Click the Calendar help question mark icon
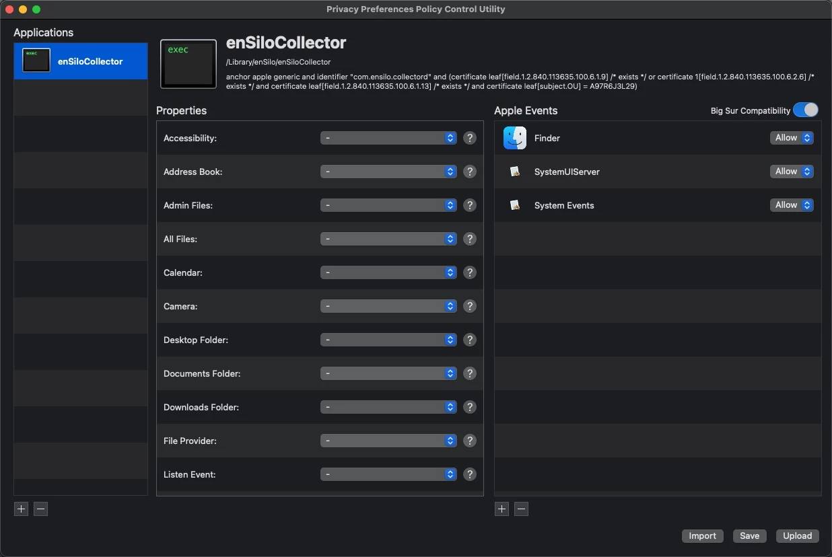832x557 pixels. coord(471,272)
